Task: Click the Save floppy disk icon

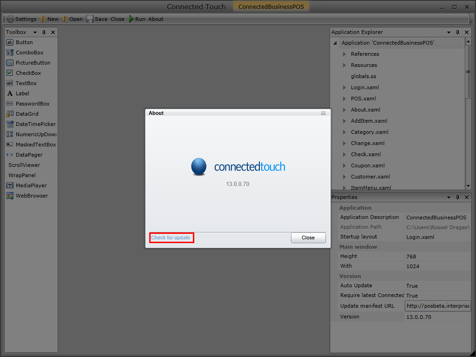Action: (x=90, y=19)
